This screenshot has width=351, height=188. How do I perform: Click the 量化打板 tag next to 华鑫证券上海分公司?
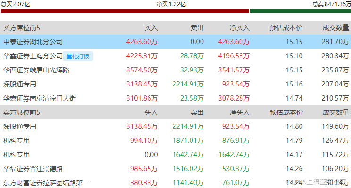coord(78,56)
